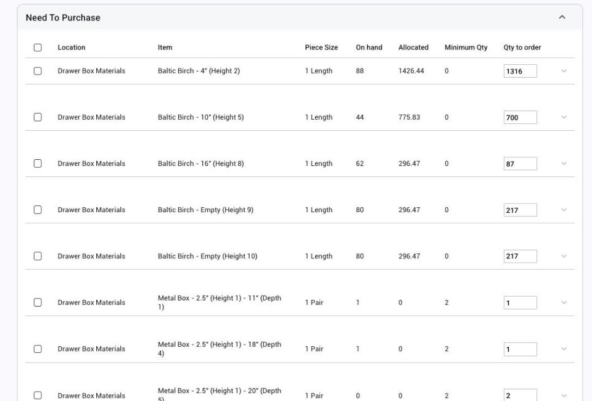The height and width of the screenshot is (401, 592).
Task: Expand the Baltic Birch Empty (Height 9) row
Action: pos(564,210)
